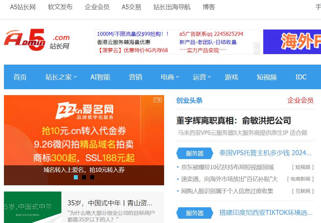The image size is (321, 223).
Task: Click the 海外 advertisement banner on right
Action: coord(292,42)
